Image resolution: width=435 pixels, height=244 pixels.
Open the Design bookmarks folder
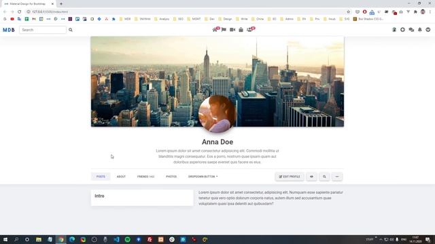[x=225, y=19]
